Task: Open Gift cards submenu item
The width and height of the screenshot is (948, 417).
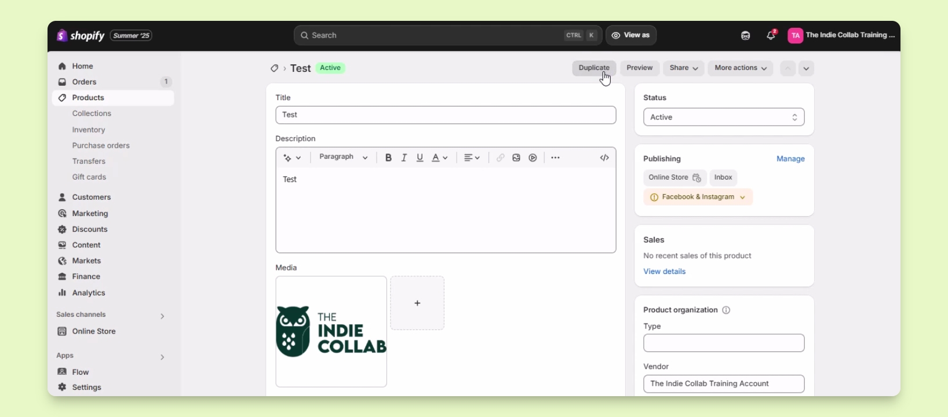Action: 89,177
